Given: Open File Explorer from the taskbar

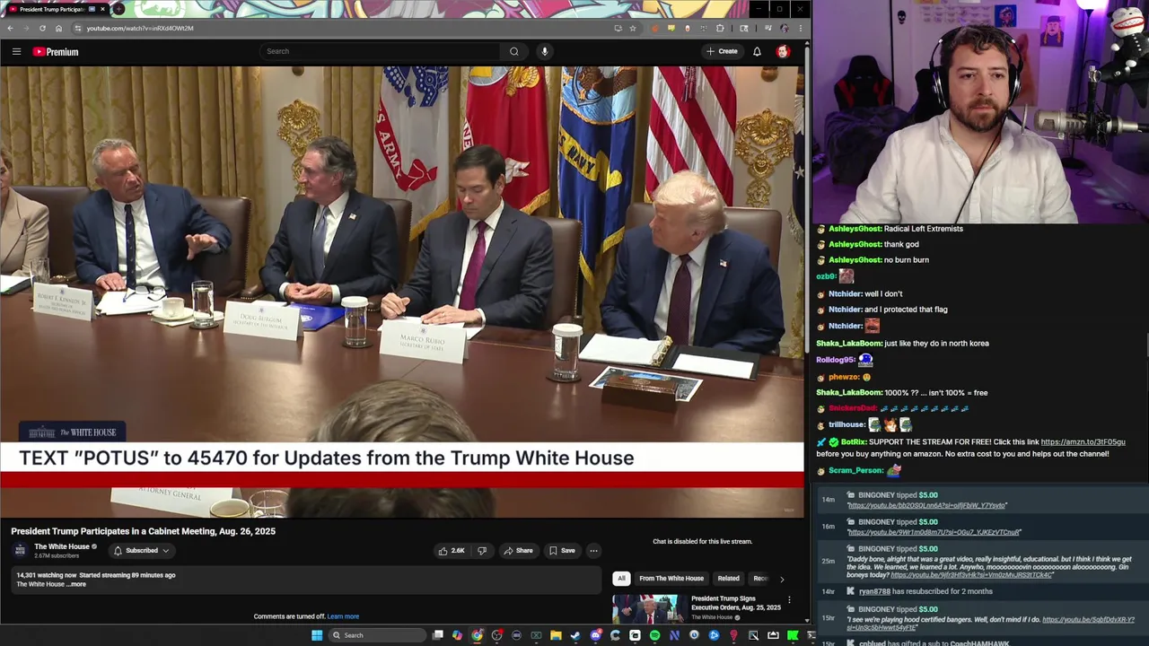Looking at the screenshot, I should point(556,635).
